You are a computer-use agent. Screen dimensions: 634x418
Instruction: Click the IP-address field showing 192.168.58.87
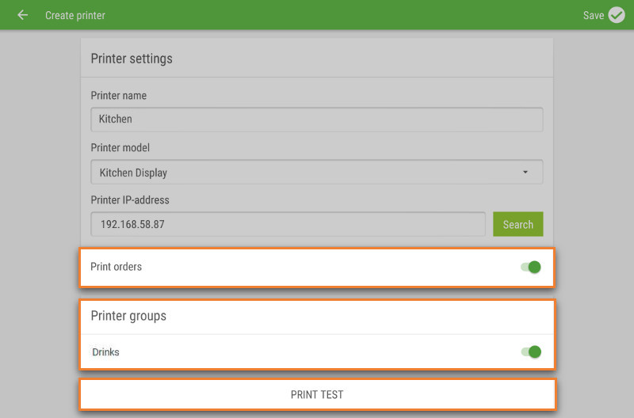click(x=288, y=224)
